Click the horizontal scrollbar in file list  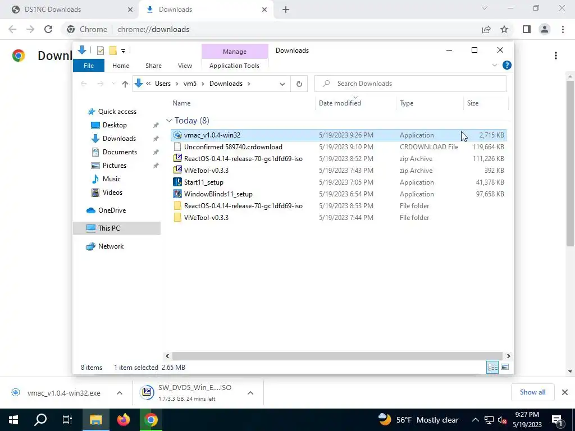tap(337, 356)
